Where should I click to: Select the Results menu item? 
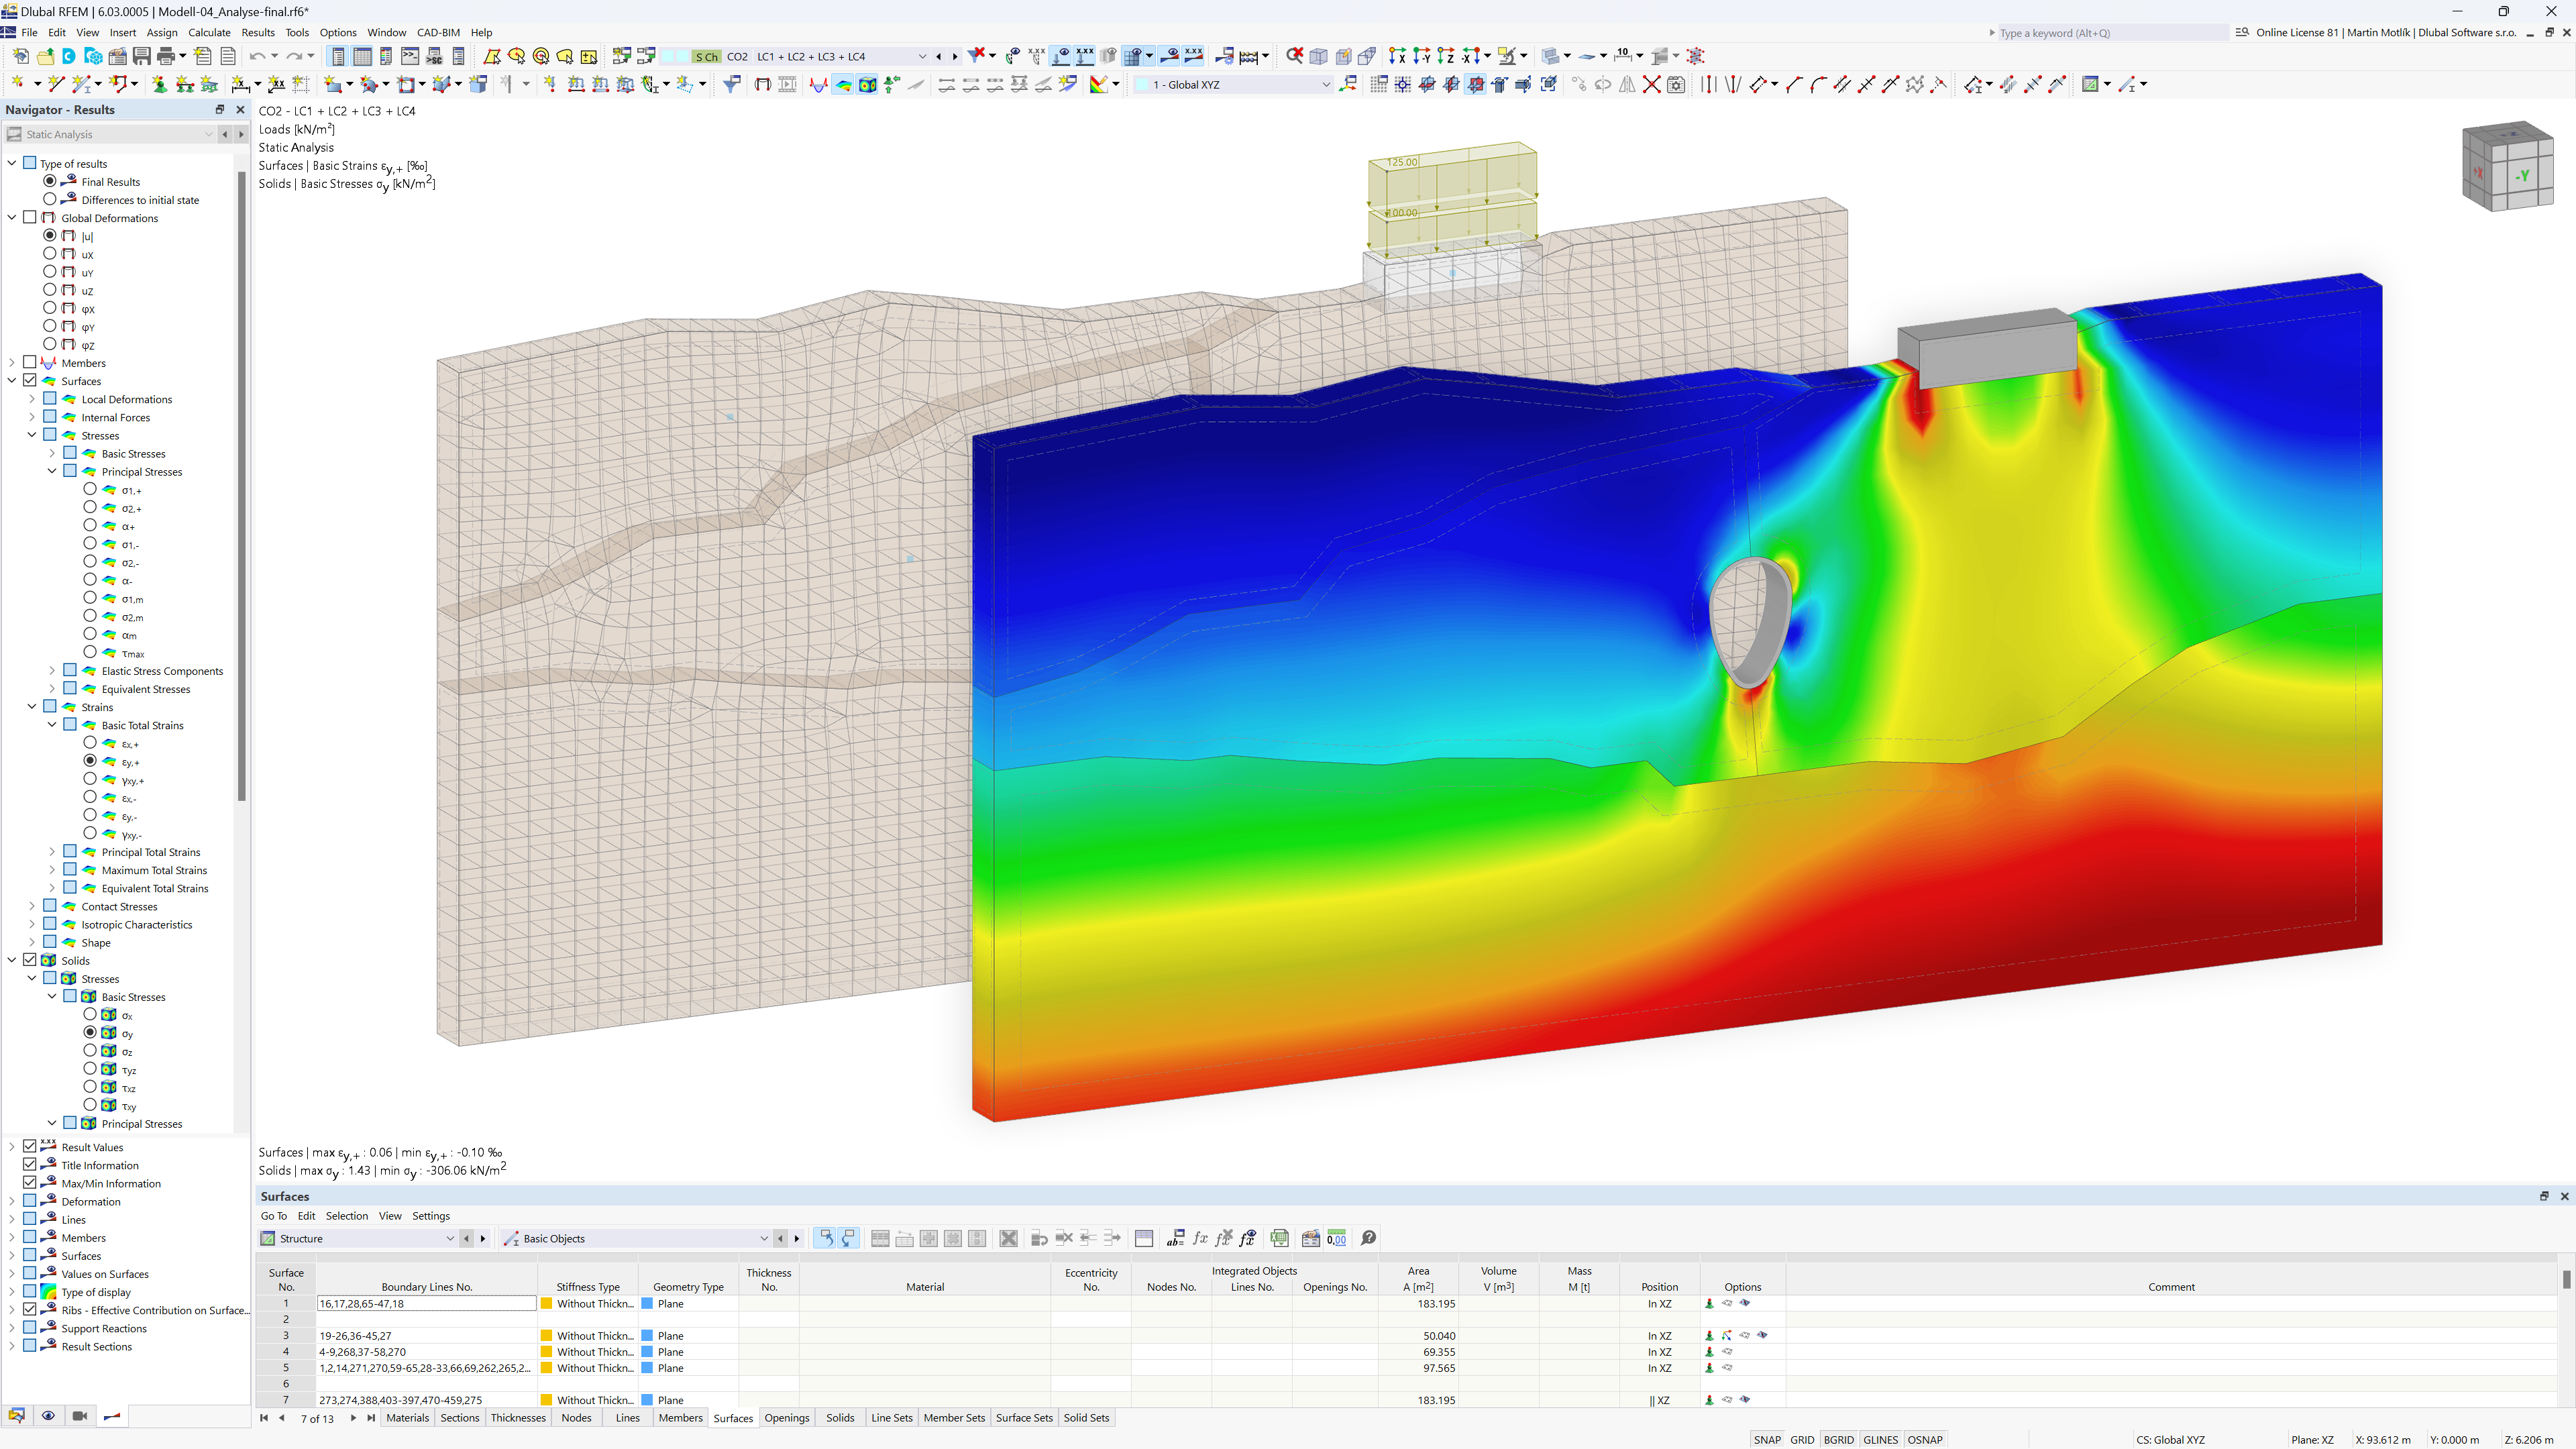[x=255, y=32]
